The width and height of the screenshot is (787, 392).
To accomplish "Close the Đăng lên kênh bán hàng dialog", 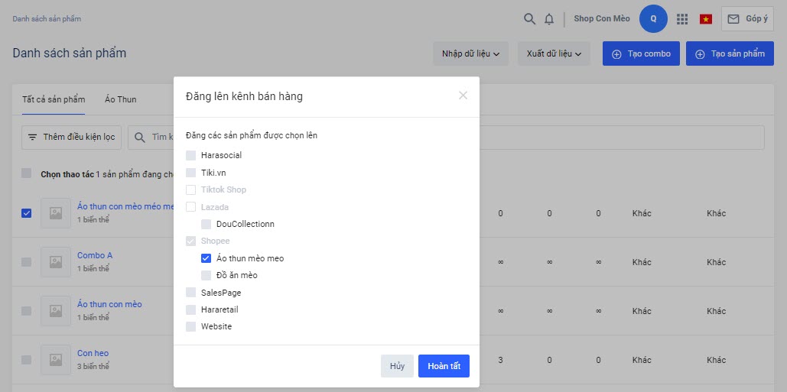I will point(463,96).
